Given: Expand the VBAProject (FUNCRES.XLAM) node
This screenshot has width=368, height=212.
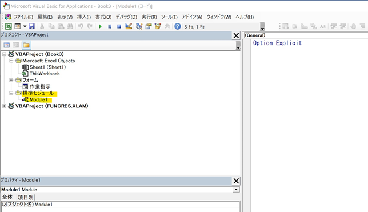Looking at the screenshot, I should (4, 106).
